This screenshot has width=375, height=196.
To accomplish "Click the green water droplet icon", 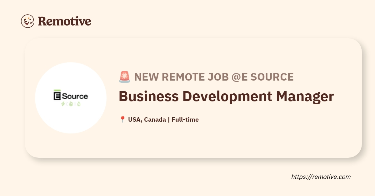I will [x=78, y=104].
